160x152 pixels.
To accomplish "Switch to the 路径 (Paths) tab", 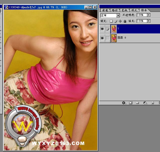I will tap(115, 10).
